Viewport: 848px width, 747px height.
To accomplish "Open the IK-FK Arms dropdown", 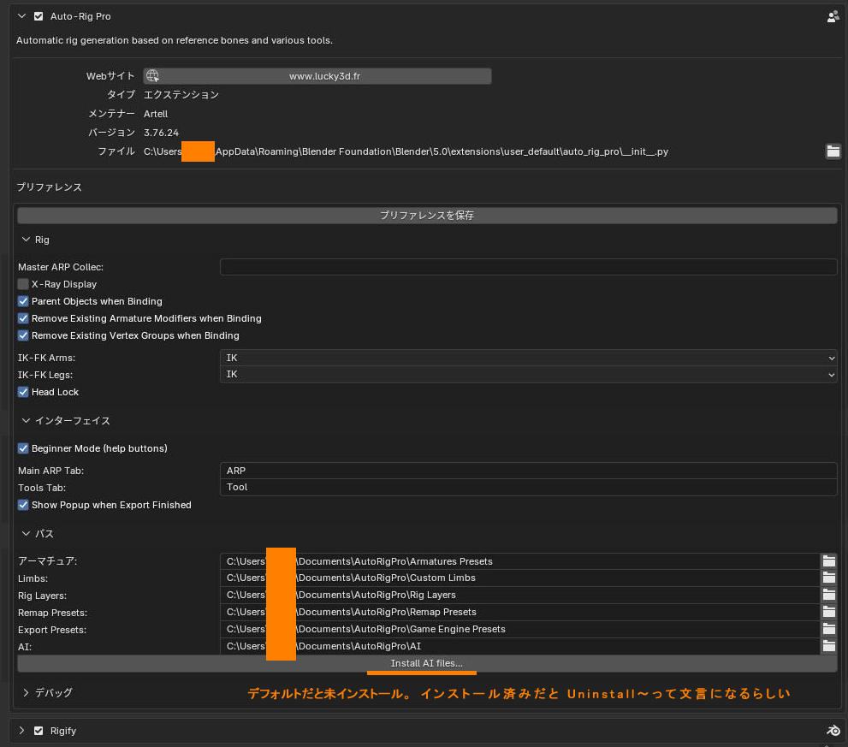I will [x=528, y=358].
